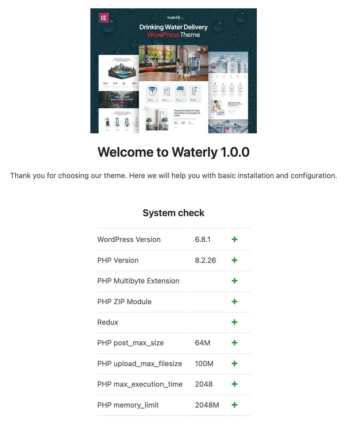Screen dimensions: 350x425
Task: Click the green plus in Redux row
Action: click(235, 322)
